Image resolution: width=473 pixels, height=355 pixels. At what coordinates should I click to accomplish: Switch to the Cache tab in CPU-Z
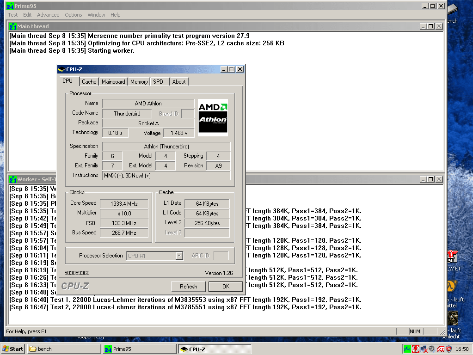click(x=89, y=82)
